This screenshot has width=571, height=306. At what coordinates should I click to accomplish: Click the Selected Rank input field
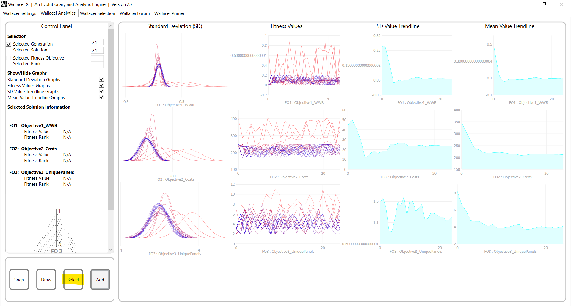97,64
